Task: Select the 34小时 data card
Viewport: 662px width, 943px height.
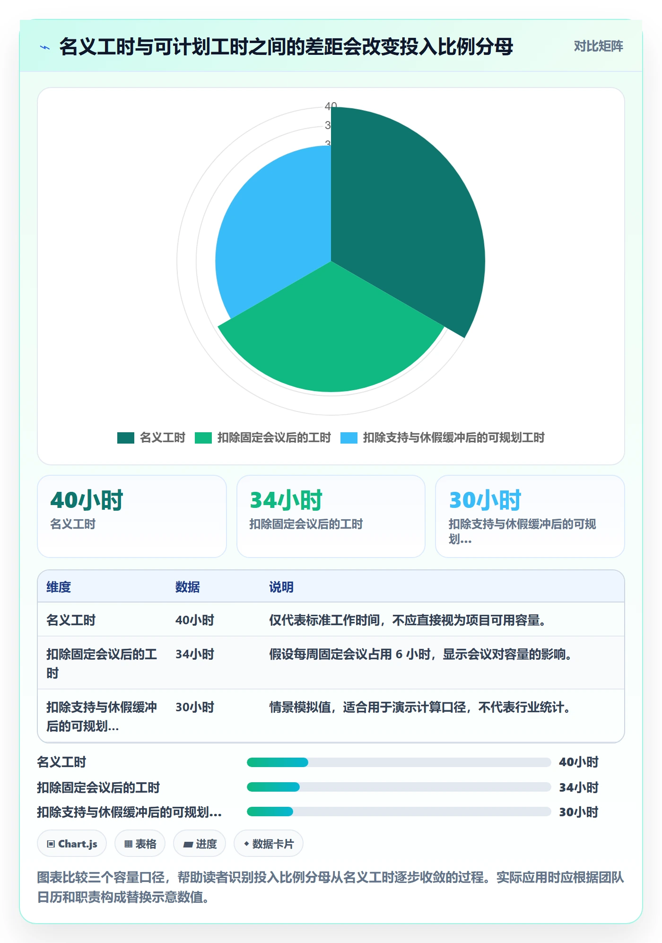Action: pyautogui.click(x=331, y=516)
